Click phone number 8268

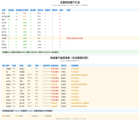coord(14,100)
